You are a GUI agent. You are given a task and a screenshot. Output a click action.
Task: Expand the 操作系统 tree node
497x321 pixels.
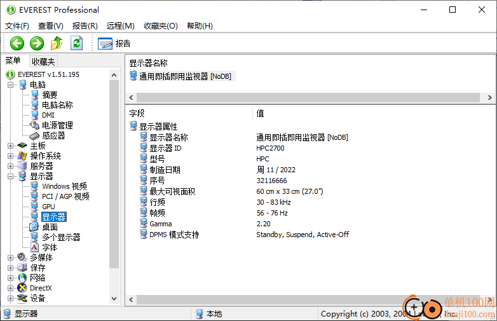(x=10, y=156)
